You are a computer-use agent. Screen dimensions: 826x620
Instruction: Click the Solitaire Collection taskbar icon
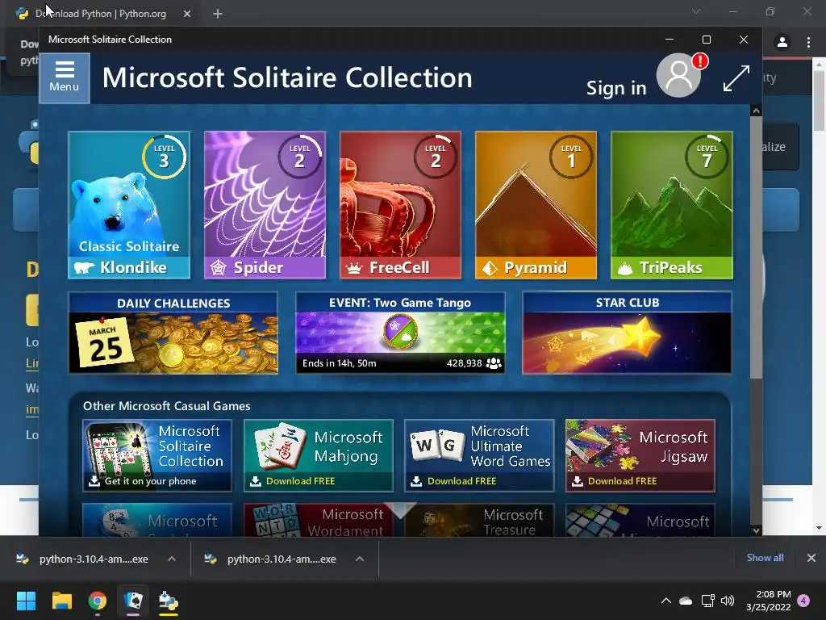pyautogui.click(x=133, y=601)
